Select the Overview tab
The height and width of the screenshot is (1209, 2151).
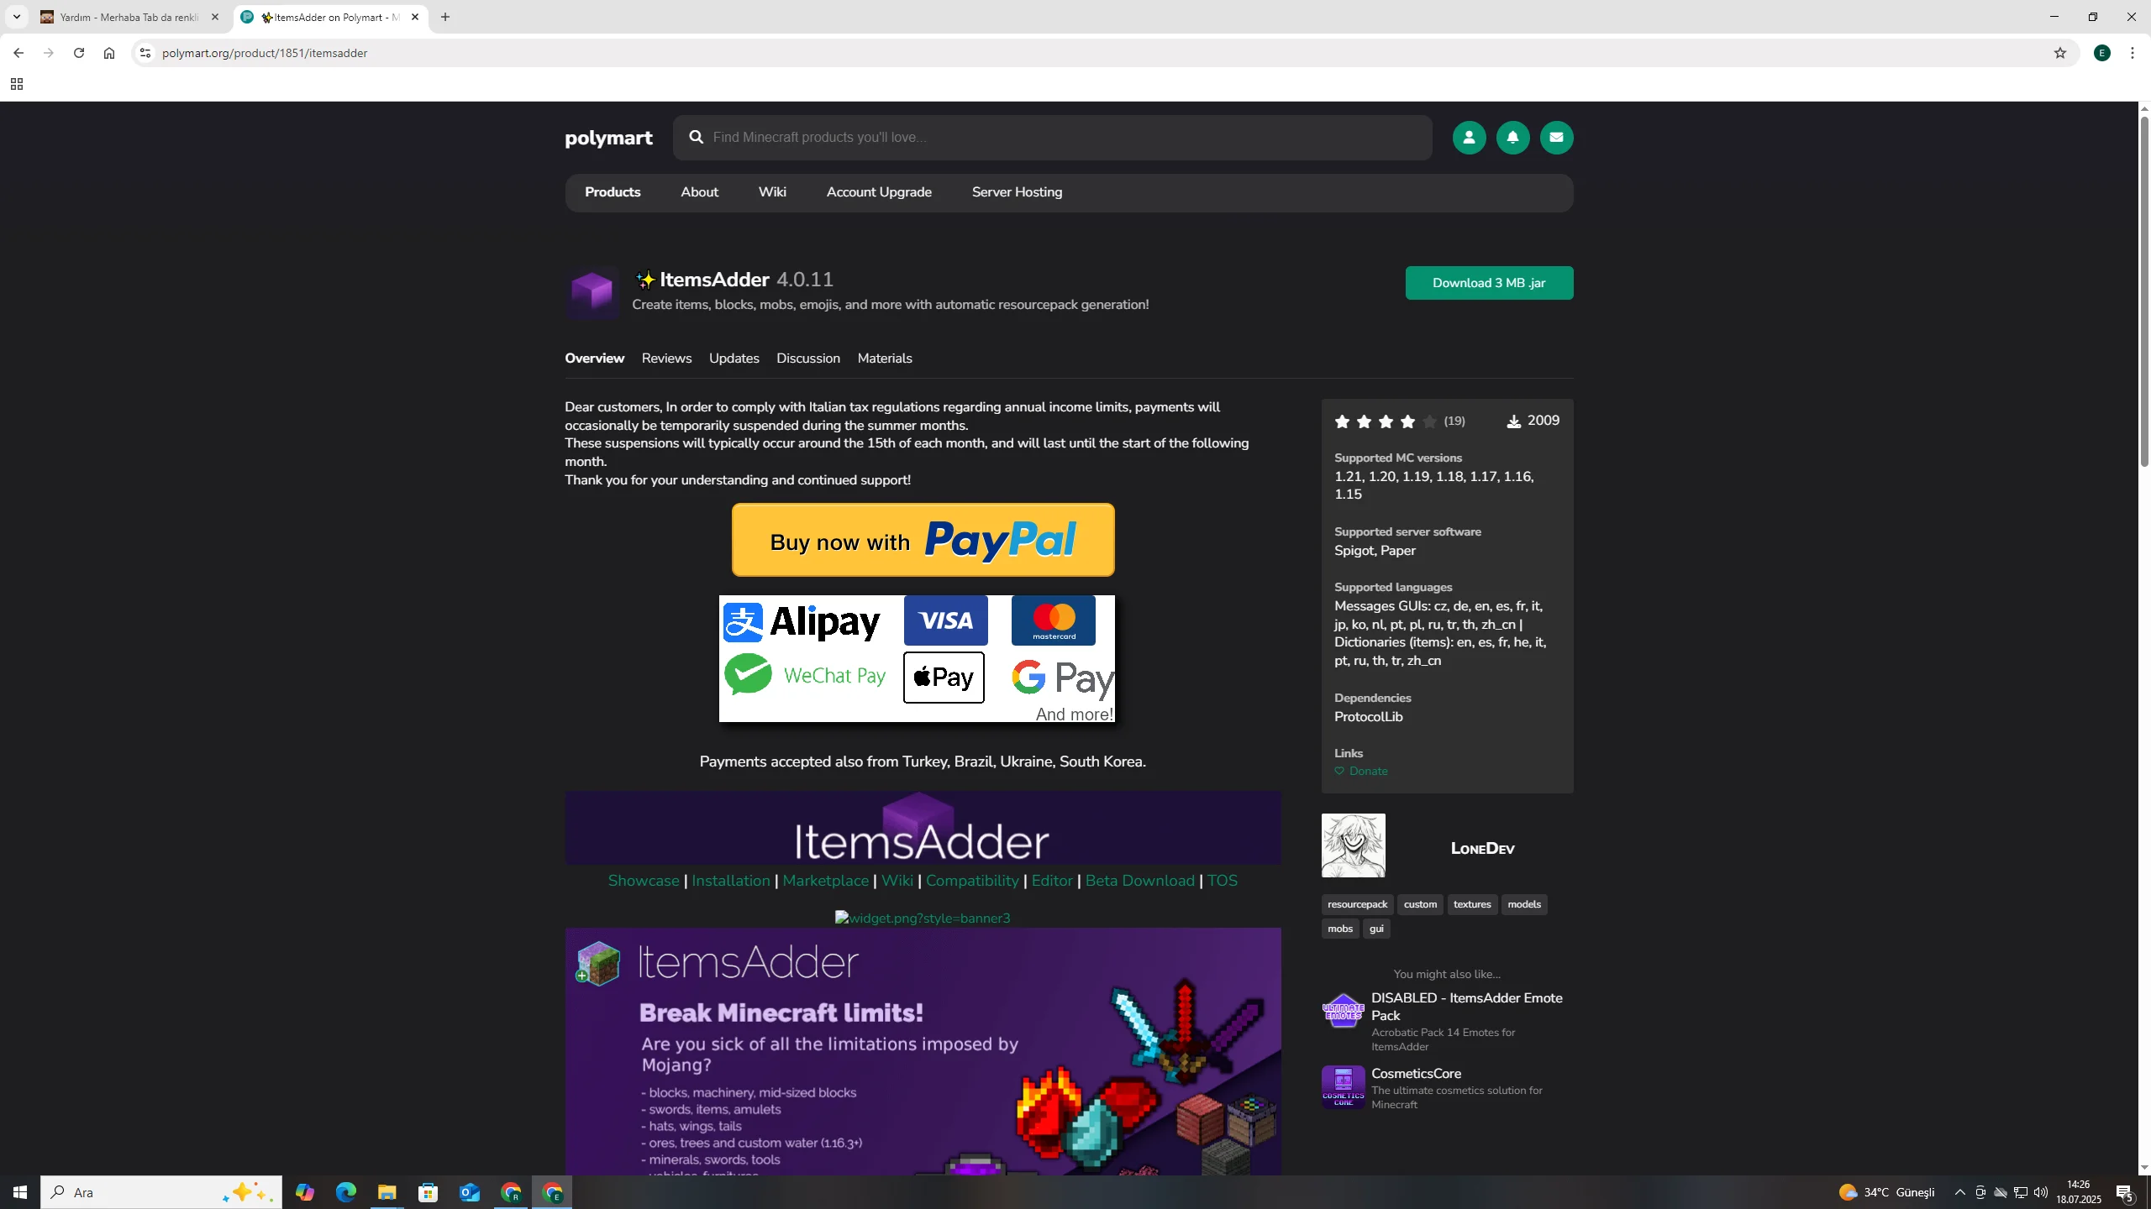coord(594,359)
